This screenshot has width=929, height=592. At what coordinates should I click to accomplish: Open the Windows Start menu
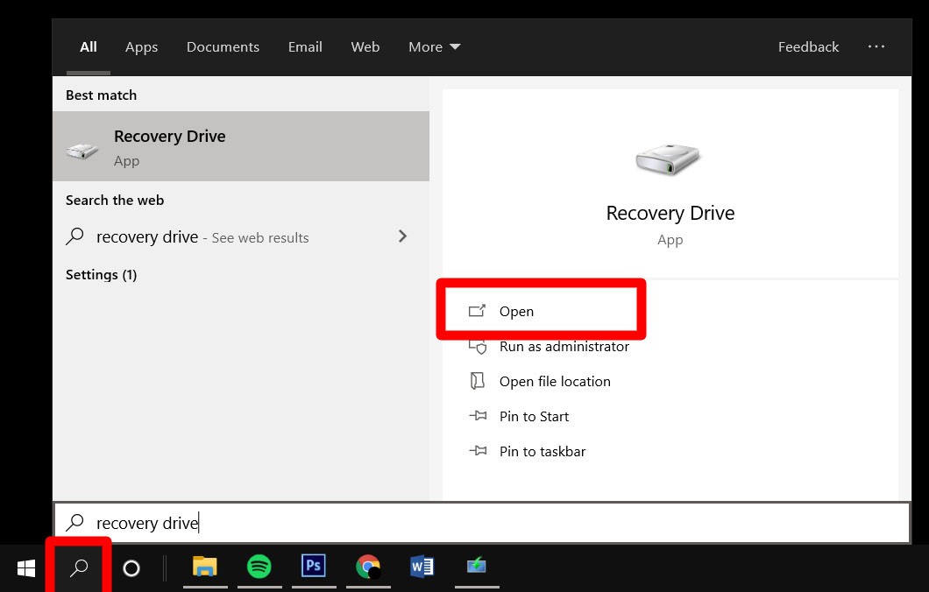tap(25, 567)
